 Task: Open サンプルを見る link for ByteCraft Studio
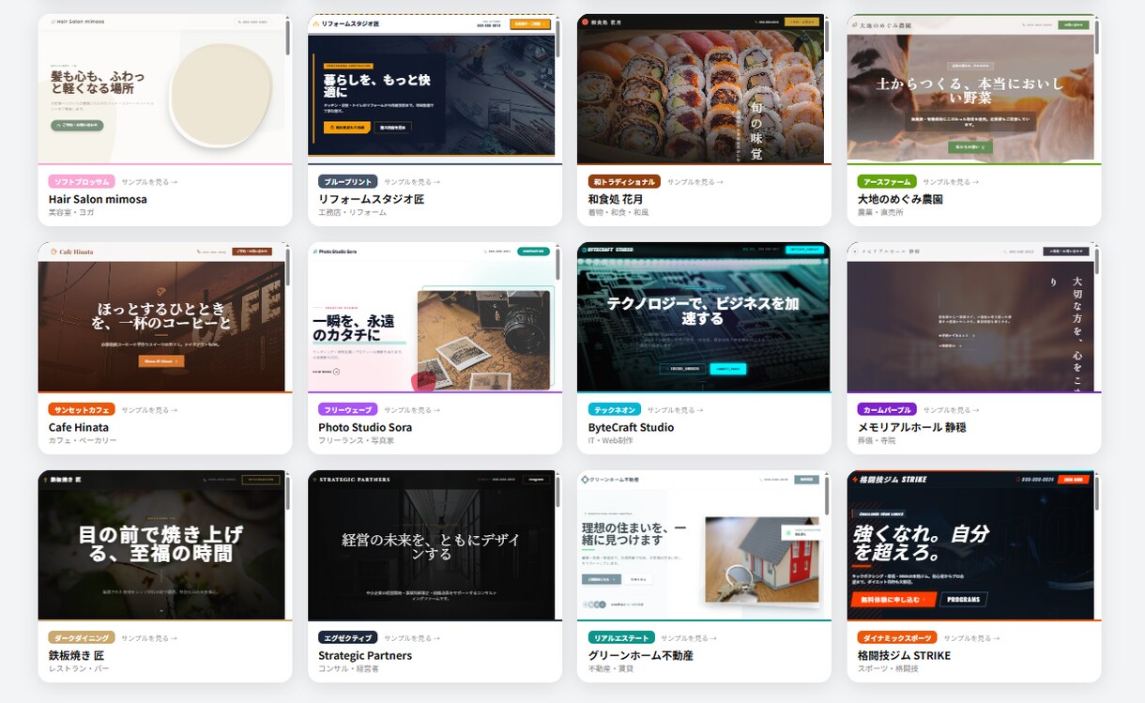(x=675, y=410)
